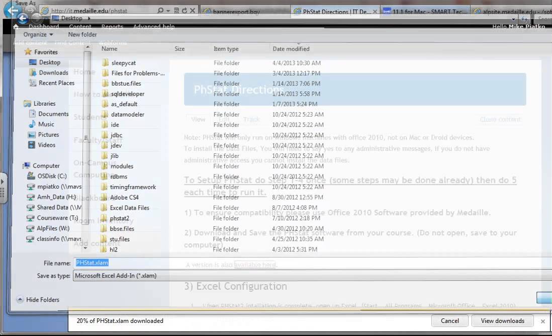Click the Music library icon

point(32,124)
